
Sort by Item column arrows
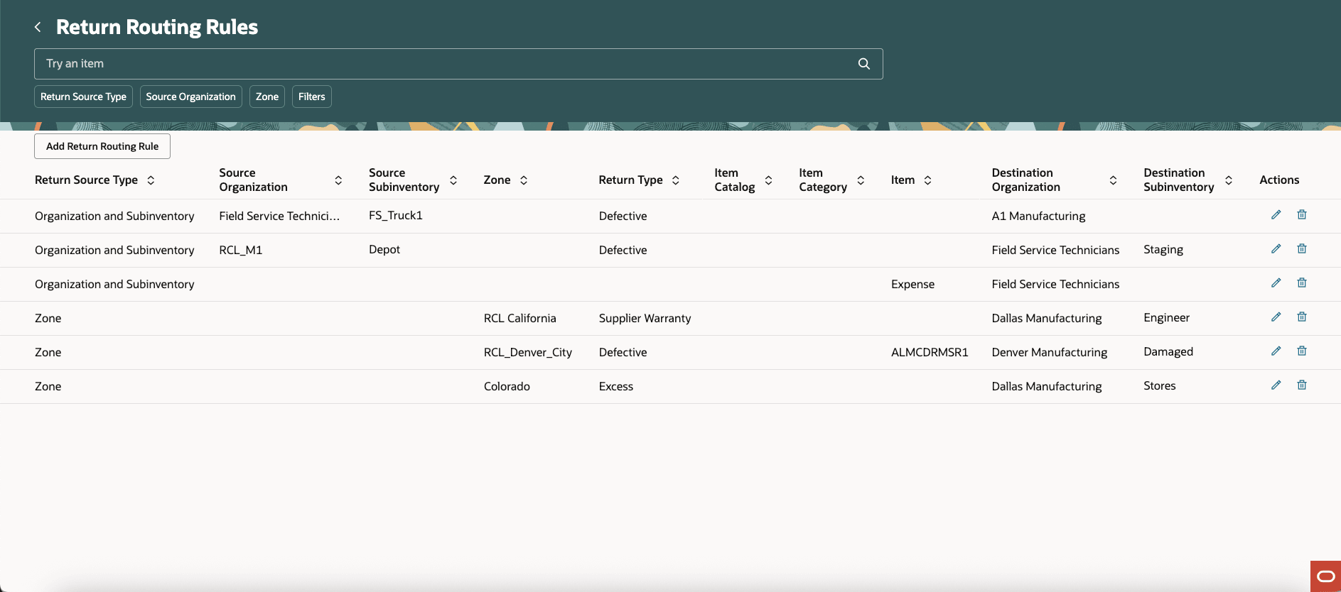pyautogui.click(x=927, y=180)
